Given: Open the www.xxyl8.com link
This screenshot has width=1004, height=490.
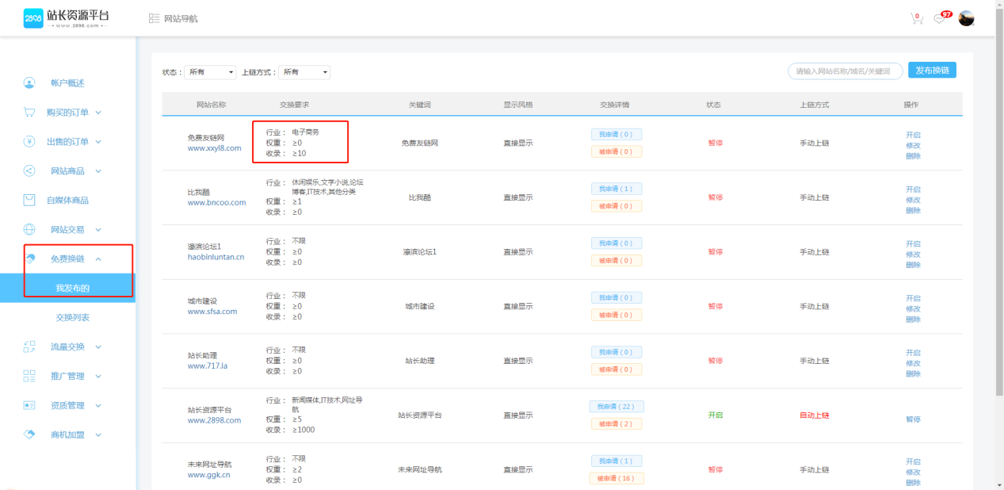Looking at the screenshot, I should pyautogui.click(x=214, y=148).
